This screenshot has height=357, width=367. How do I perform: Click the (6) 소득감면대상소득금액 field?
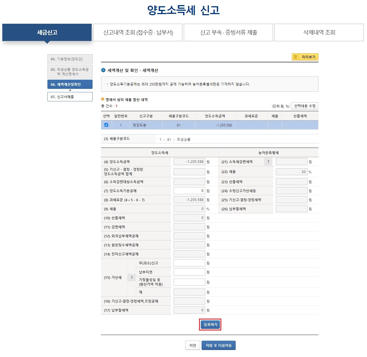point(189,182)
